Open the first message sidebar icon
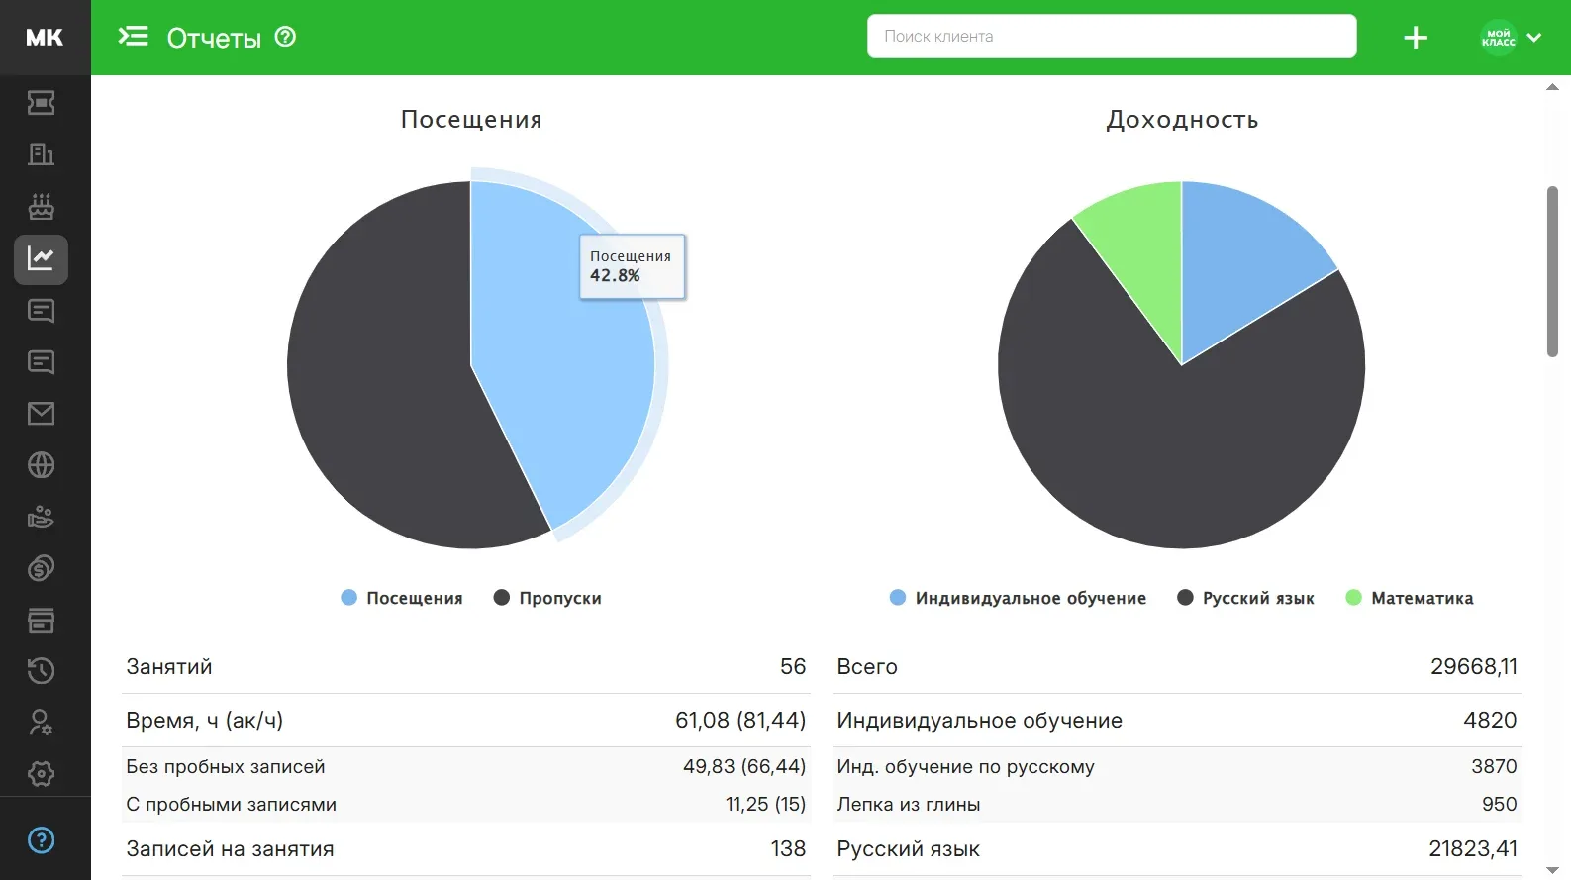Screen dimensions: 1571x880 point(41,311)
